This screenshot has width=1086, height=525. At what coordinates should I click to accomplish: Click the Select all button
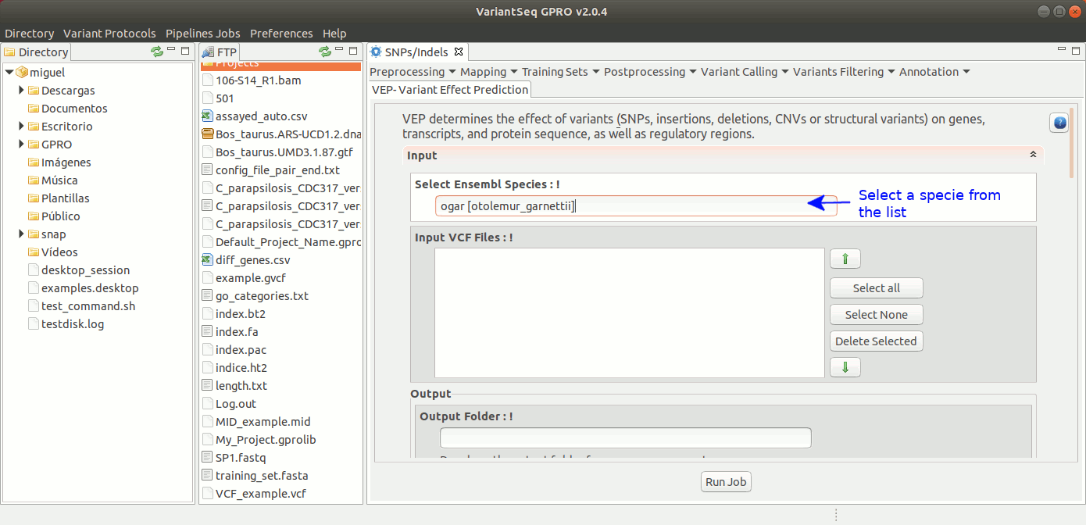[876, 288]
